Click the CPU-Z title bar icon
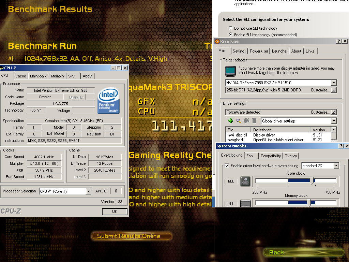Image resolution: width=349 pixels, height=262 pixels. click(x=2, y=68)
